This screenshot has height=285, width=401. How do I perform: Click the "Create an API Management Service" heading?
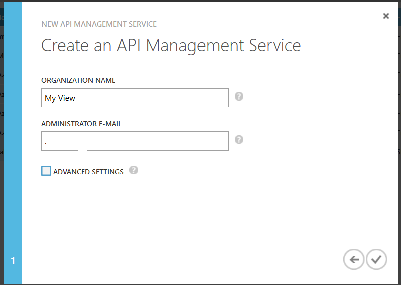point(171,45)
